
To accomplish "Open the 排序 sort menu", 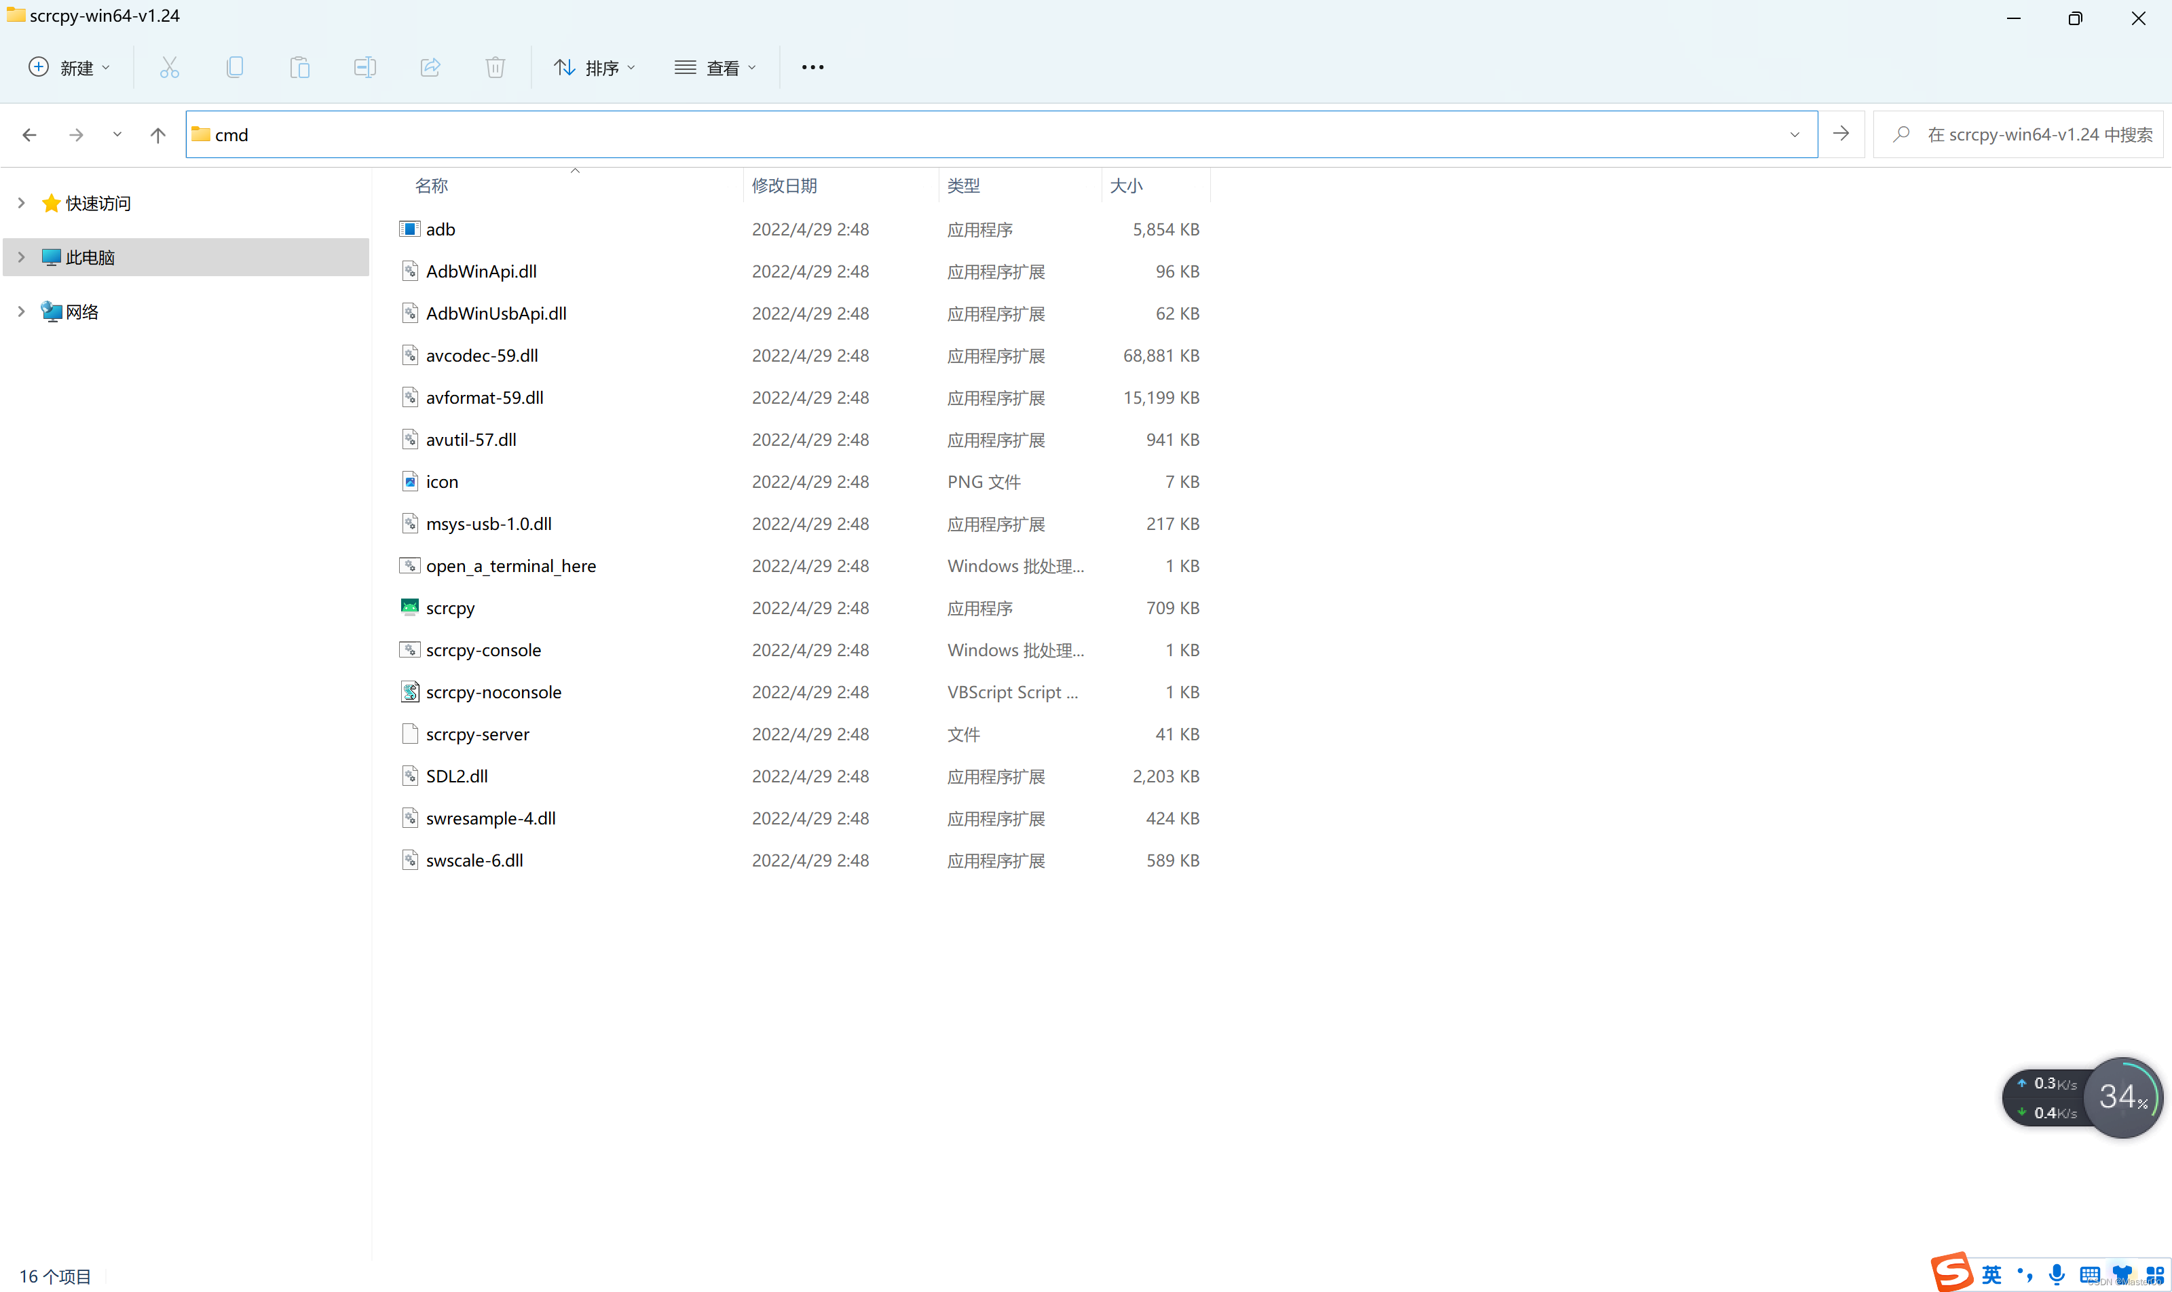I will coord(595,67).
